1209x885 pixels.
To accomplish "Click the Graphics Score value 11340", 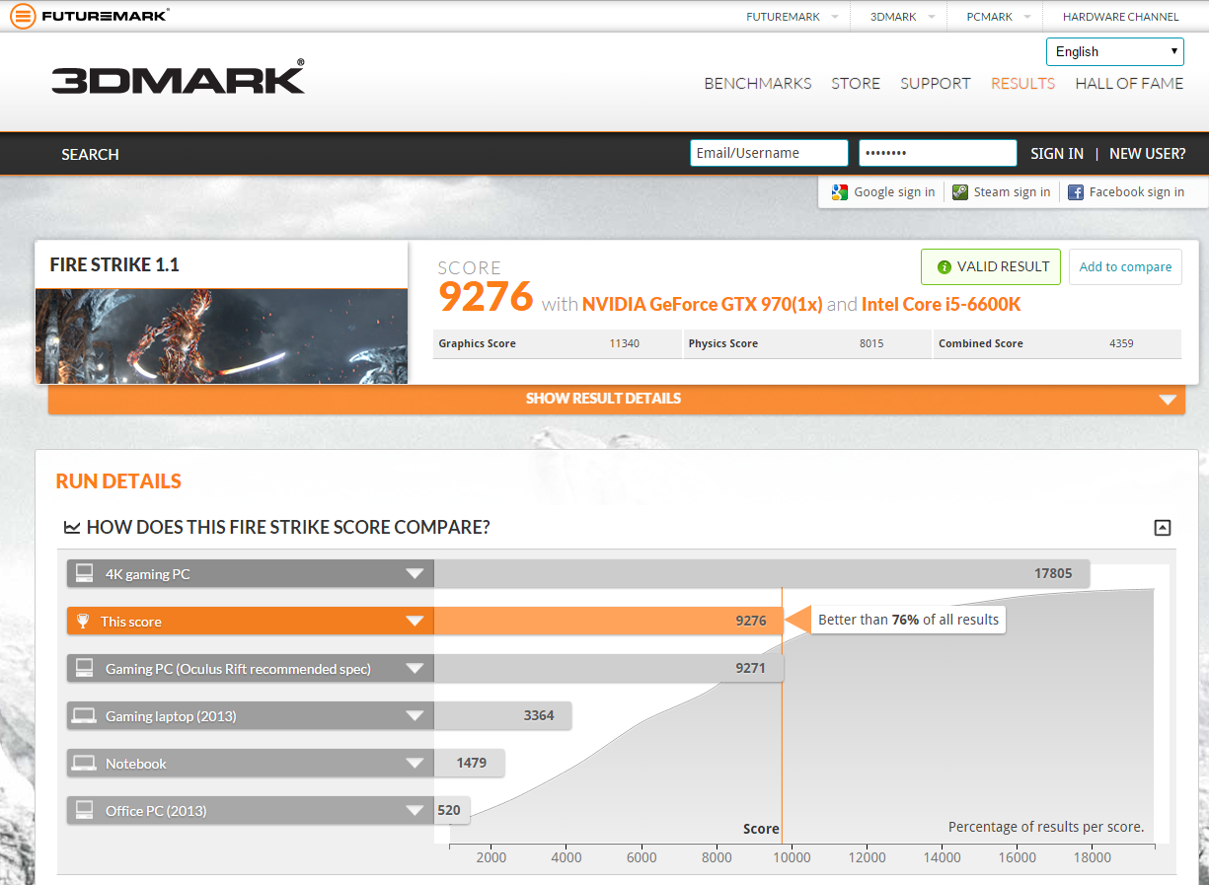I will point(624,343).
